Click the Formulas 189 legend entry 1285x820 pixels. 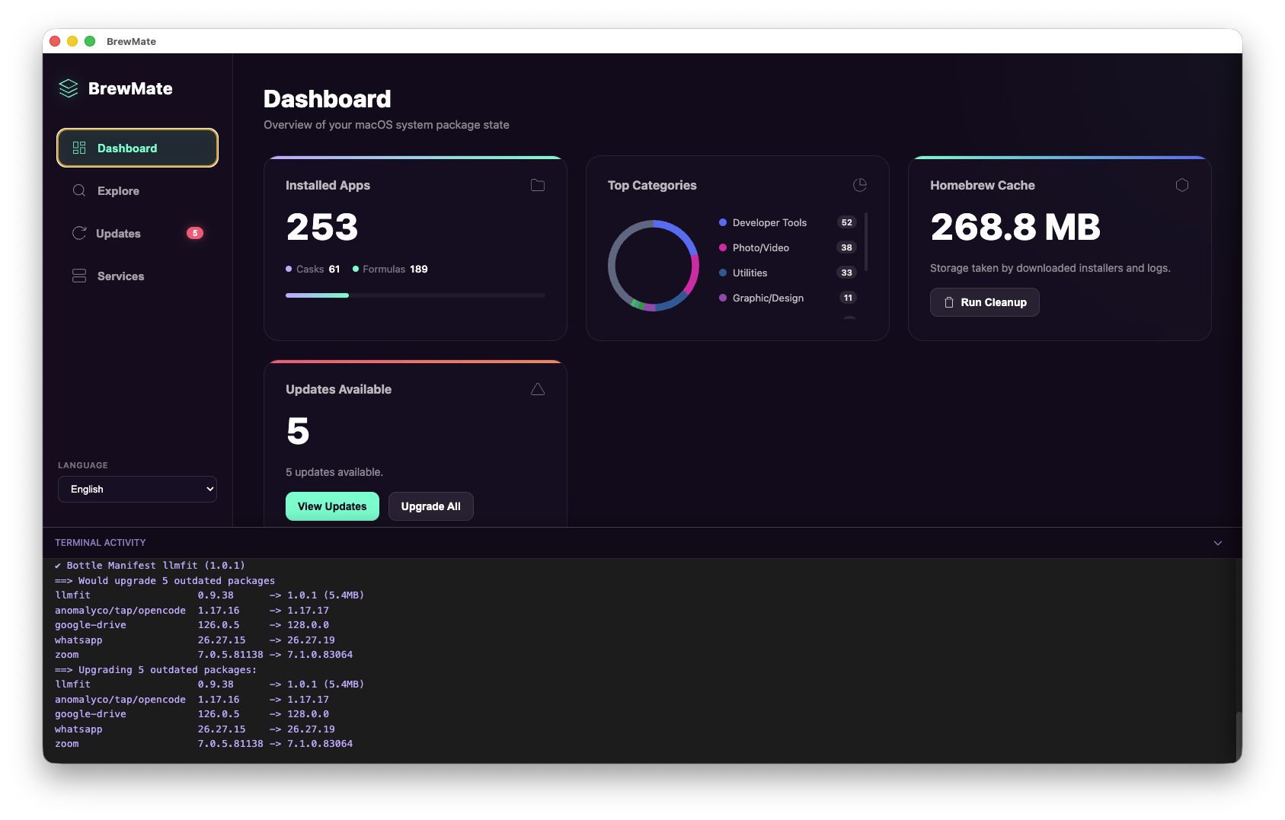[x=390, y=269]
